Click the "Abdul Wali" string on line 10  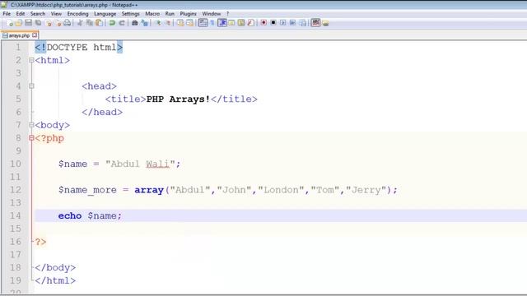tap(140, 164)
